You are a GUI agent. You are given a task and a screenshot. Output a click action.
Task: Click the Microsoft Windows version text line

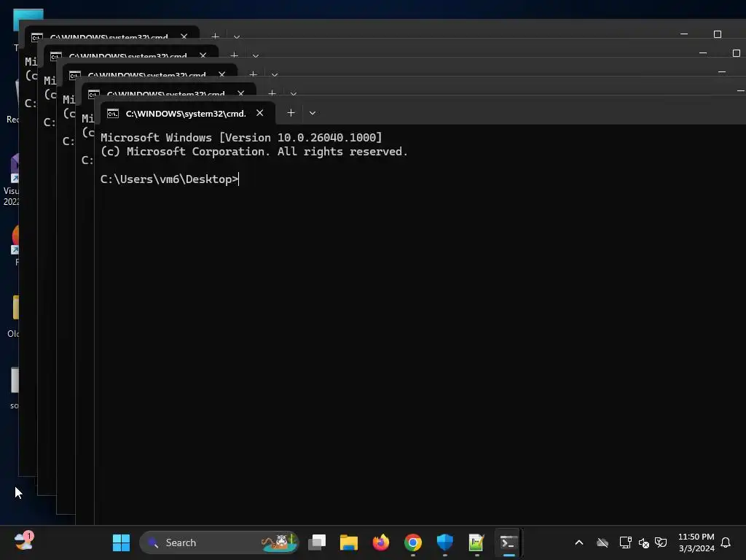coord(241,138)
